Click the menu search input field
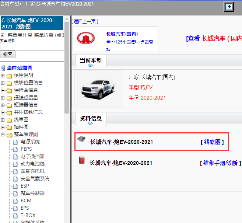This screenshot has width=242, height=223. (x=32, y=46)
